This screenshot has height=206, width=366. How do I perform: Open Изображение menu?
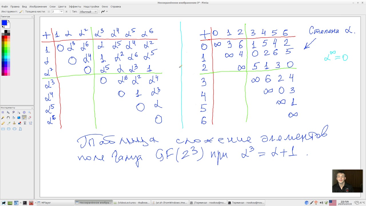(38, 6)
